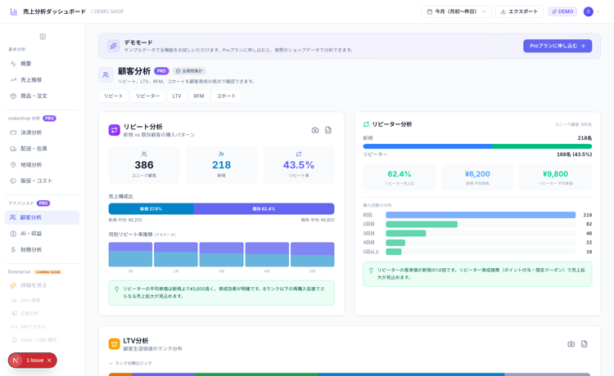The width and height of the screenshot is (614, 376).
Task: Click the LTV分析 crown icon
Action: point(114,344)
